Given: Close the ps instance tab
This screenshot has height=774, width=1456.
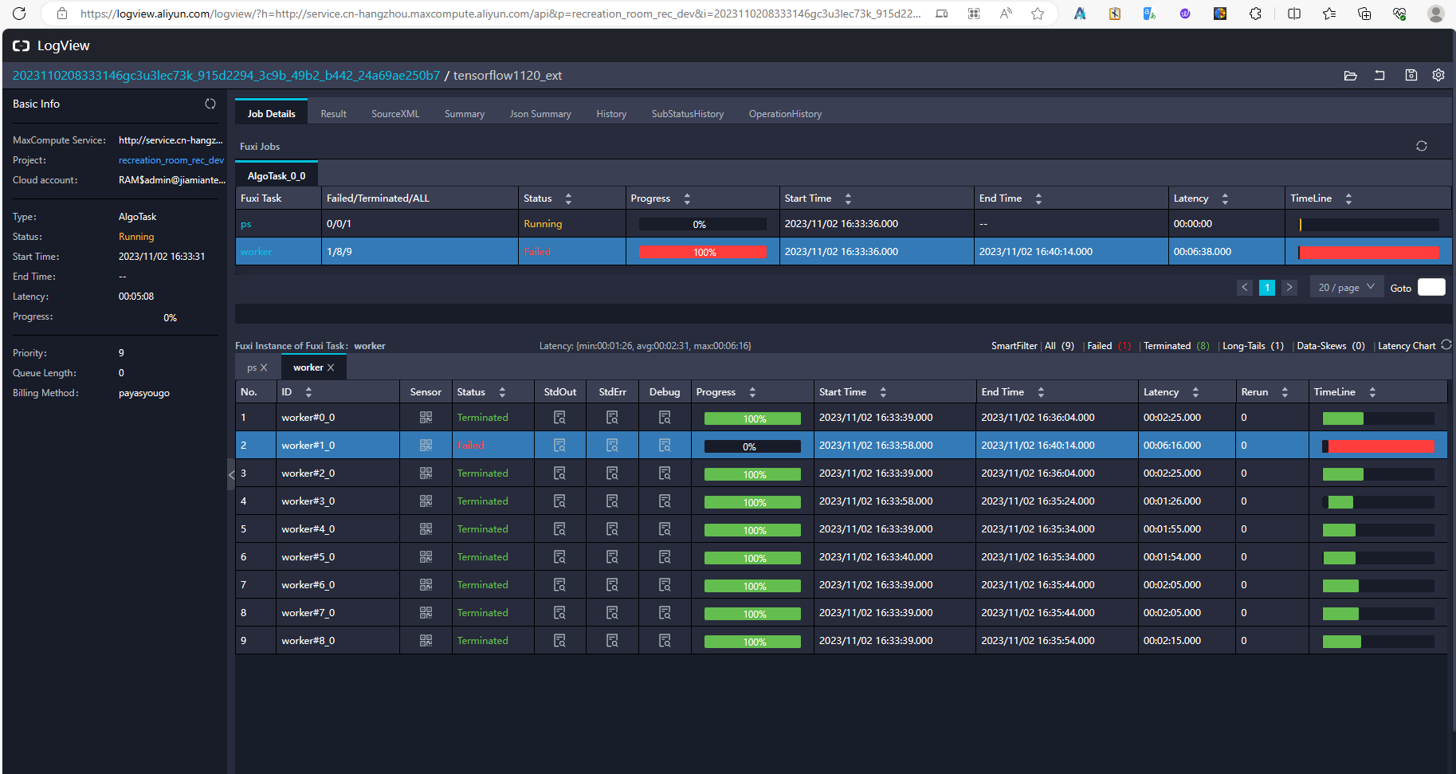Looking at the screenshot, I should tap(264, 367).
